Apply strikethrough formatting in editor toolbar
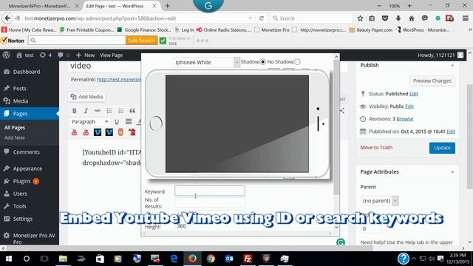 coord(97,111)
